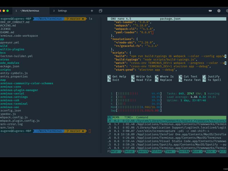This screenshot has width=228, height=171.
Task: Click F2 Setup in htop footer
Action: 128,151
